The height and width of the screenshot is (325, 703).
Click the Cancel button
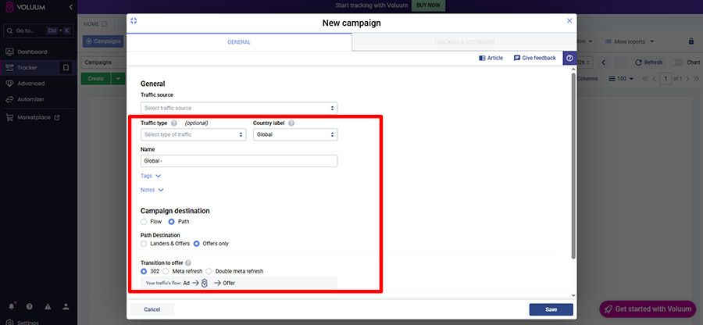[152, 309]
